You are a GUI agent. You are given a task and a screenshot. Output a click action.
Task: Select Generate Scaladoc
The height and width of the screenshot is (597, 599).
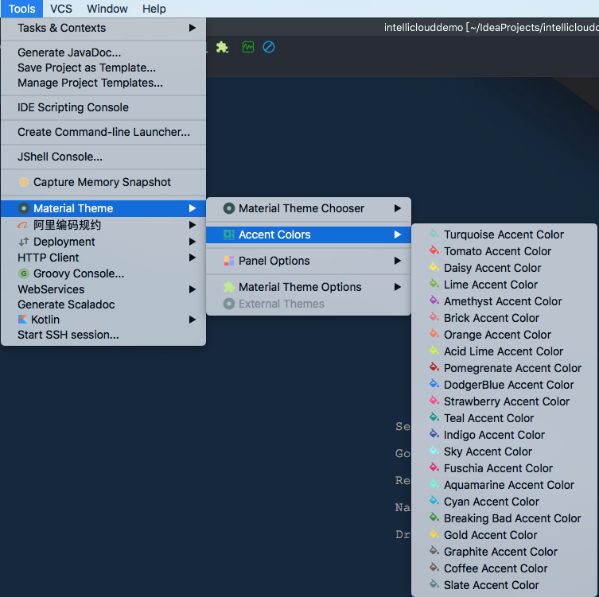click(103, 304)
